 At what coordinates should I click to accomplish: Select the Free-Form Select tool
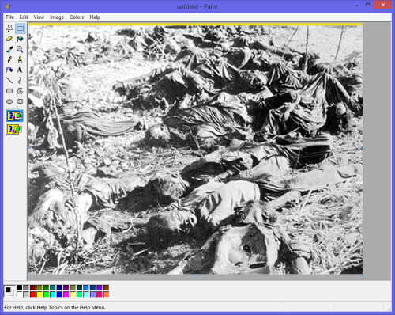tap(9, 28)
